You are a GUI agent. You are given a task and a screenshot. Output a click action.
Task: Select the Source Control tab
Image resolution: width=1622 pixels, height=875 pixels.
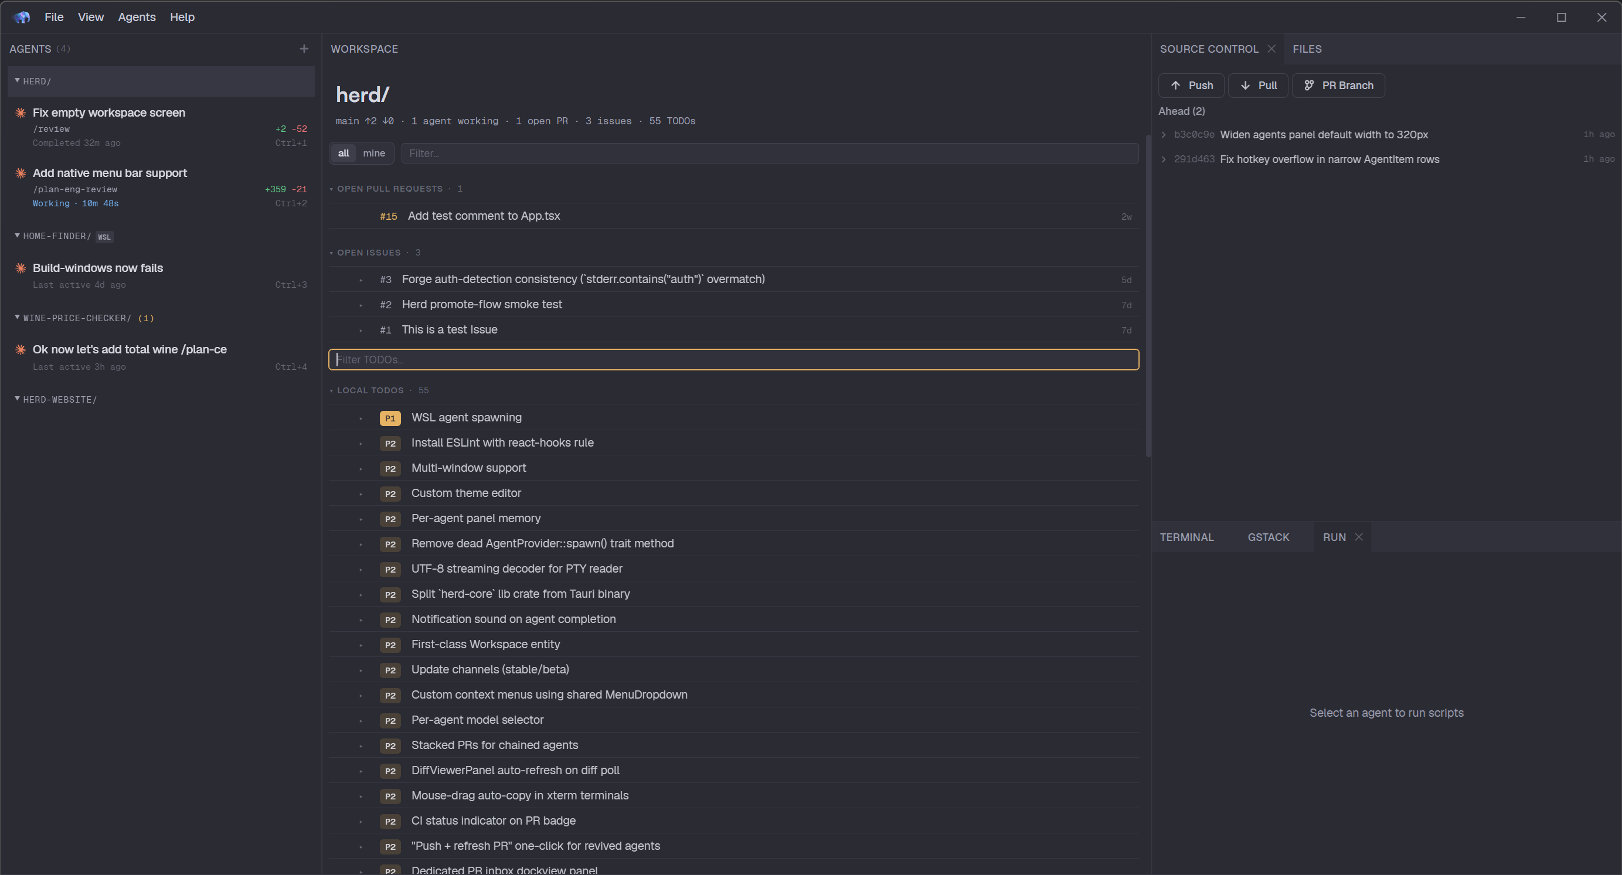pos(1208,49)
